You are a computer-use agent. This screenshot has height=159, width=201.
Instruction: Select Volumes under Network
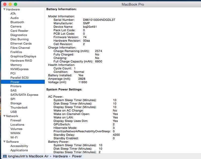(16, 129)
